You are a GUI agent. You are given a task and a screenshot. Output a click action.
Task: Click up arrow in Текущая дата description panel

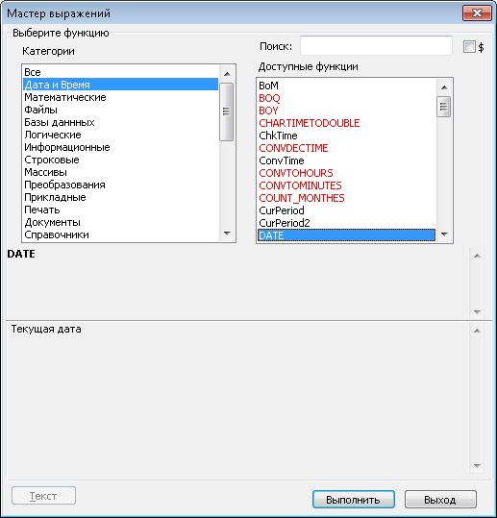(x=477, y=331)
